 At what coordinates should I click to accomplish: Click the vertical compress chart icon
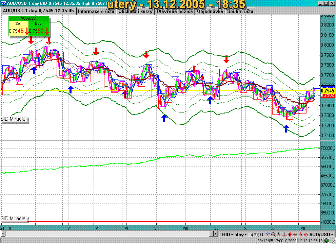tap(295, 234)
